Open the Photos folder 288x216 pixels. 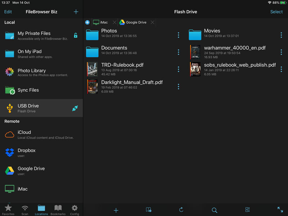click(x=92, y=35)
